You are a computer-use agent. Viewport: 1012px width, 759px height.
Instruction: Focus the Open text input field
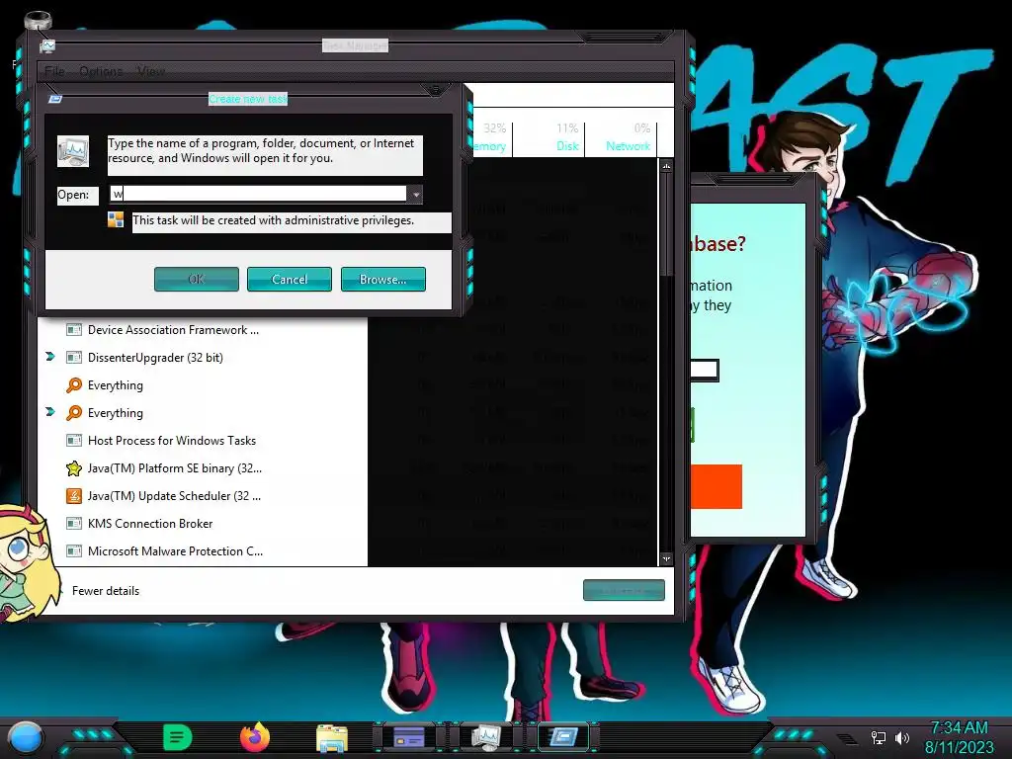pos(260,194)
